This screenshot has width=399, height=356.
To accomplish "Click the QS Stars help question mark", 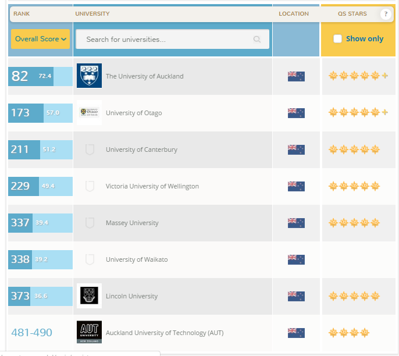I will click(386, 14).
